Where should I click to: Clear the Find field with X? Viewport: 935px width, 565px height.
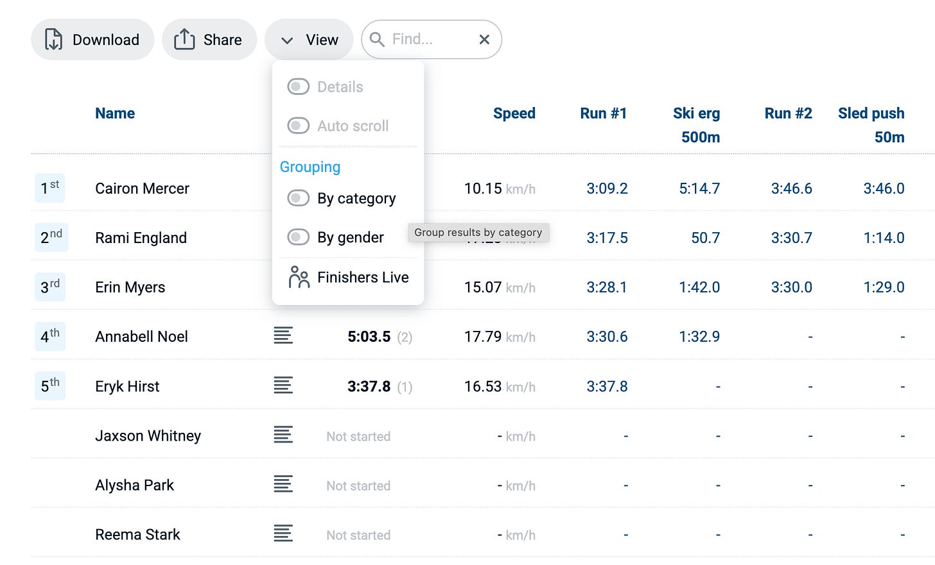click(484, 40)
